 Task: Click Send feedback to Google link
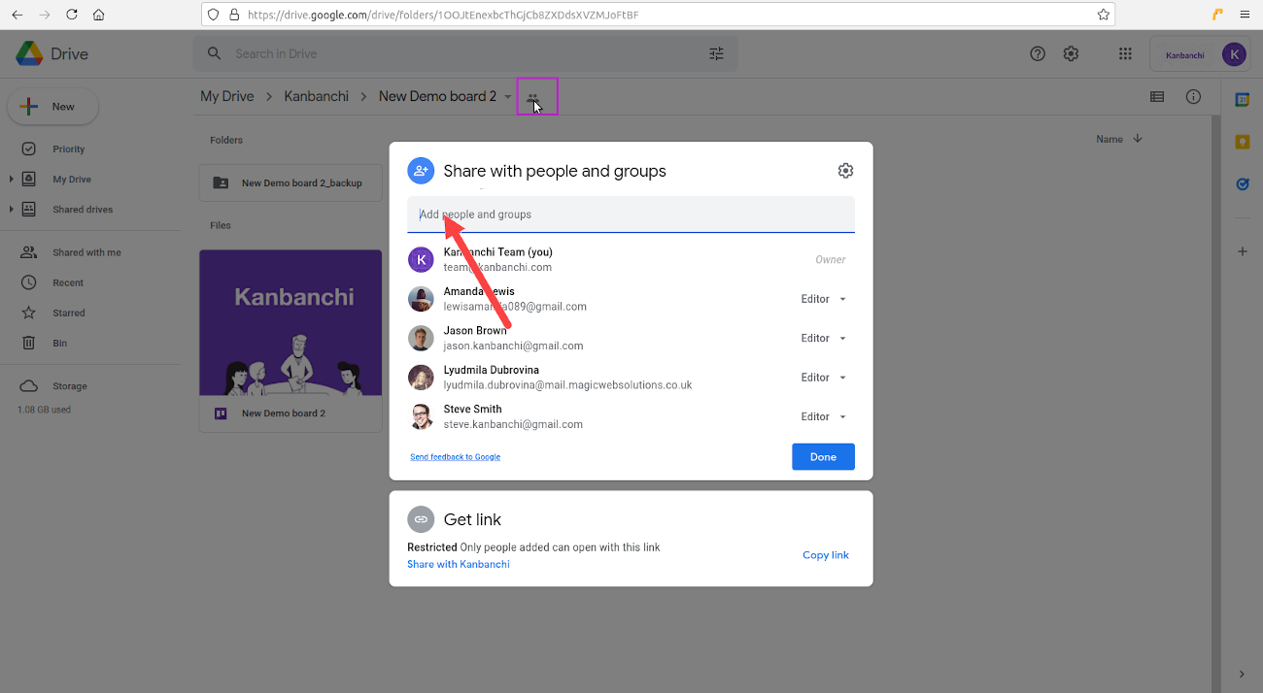pos(455,457)
